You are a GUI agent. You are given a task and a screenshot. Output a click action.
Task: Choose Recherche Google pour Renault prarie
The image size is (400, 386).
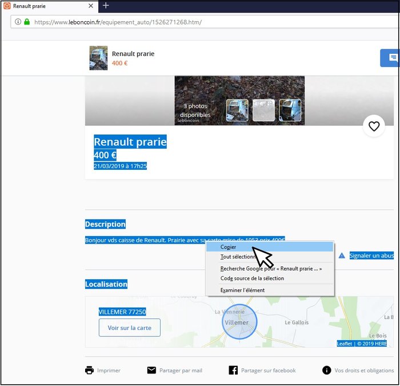(270, 269)
